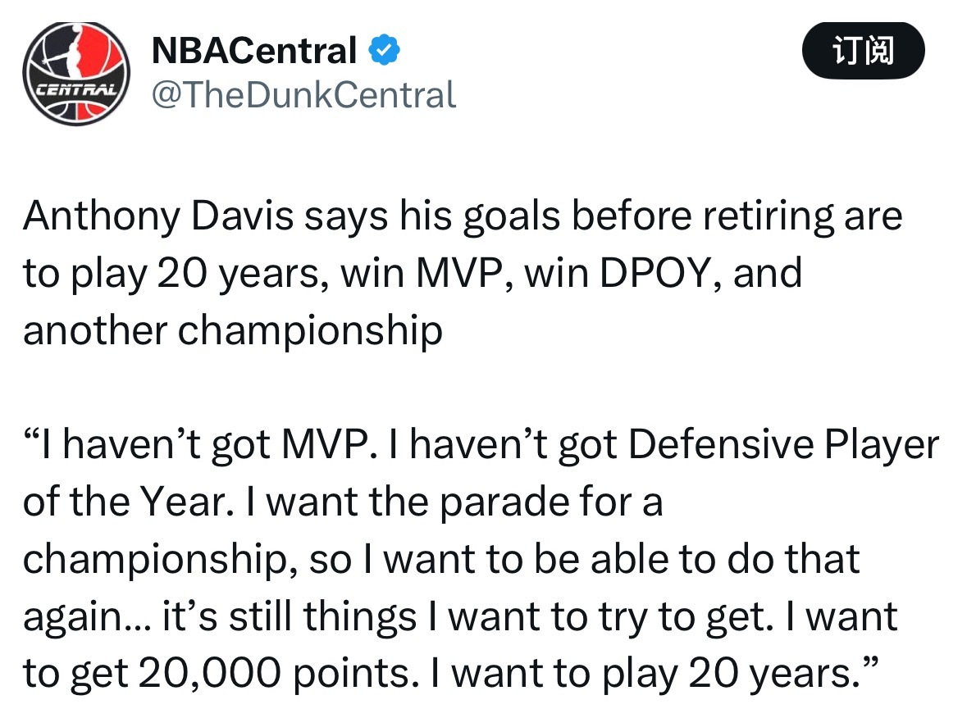Click "Defensive Player" in the quote
Screen dimensions: 967x727
coord(783,443)
